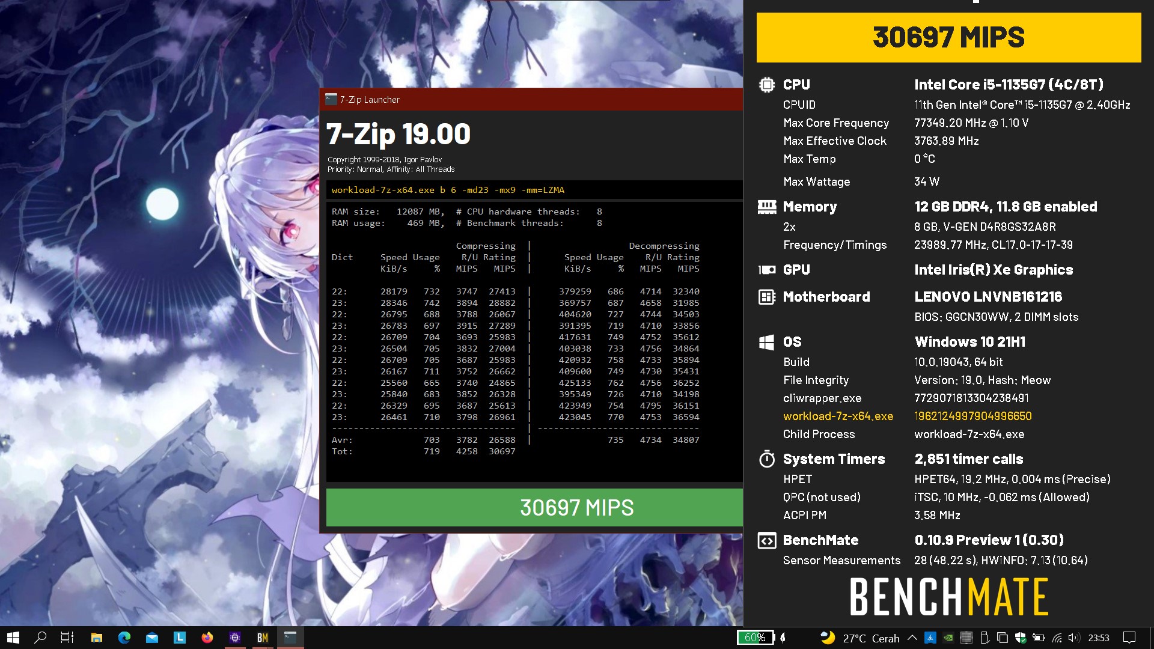Click Max Core Frequency value '77349.20 MHz @ 1.10 V'
The height and width of the screenshot is (649, 1154).
[x=971, y=123]
